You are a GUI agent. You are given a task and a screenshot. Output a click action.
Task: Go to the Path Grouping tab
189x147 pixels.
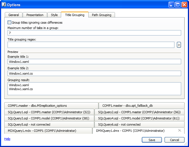pos(102,15)
